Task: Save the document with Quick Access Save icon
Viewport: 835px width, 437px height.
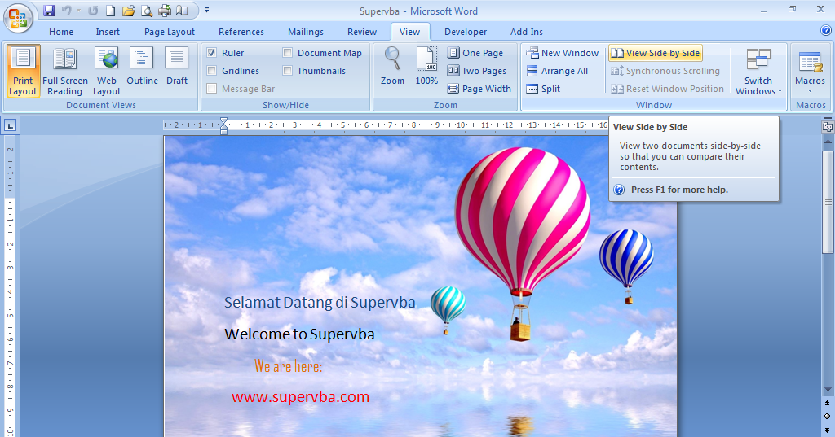Action: (49, 11)
